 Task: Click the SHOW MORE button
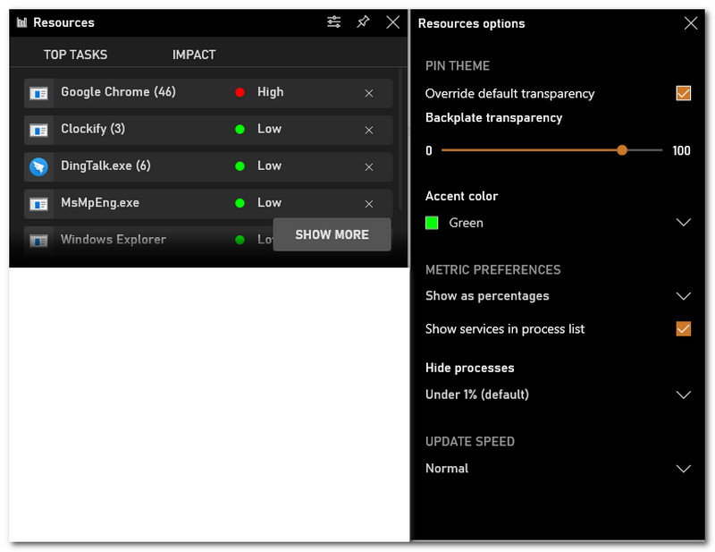332,234
